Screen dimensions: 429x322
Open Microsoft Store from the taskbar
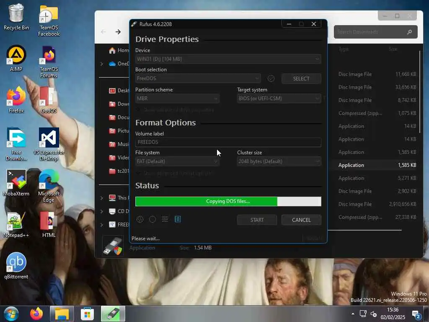click(87, 314)
